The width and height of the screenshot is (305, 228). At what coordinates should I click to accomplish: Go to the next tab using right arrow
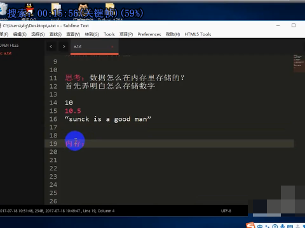point(64,46)
